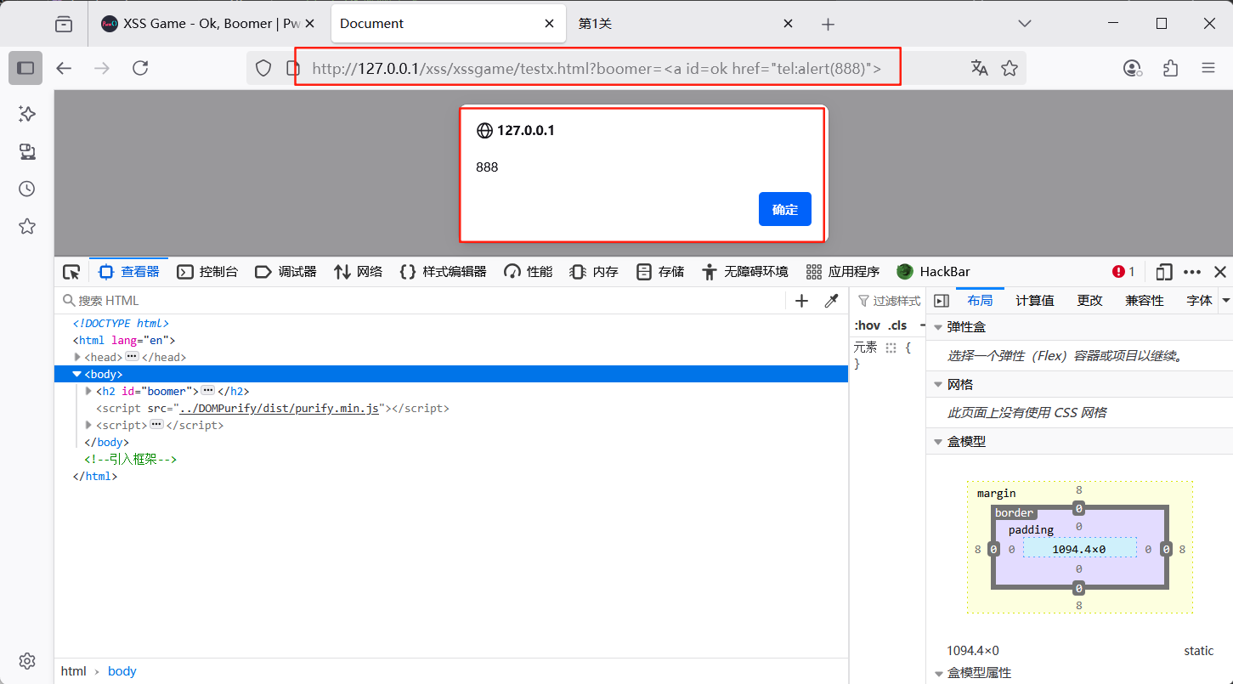Open the Firefox application menu
1233x684 pixels.
(1208, 68)
